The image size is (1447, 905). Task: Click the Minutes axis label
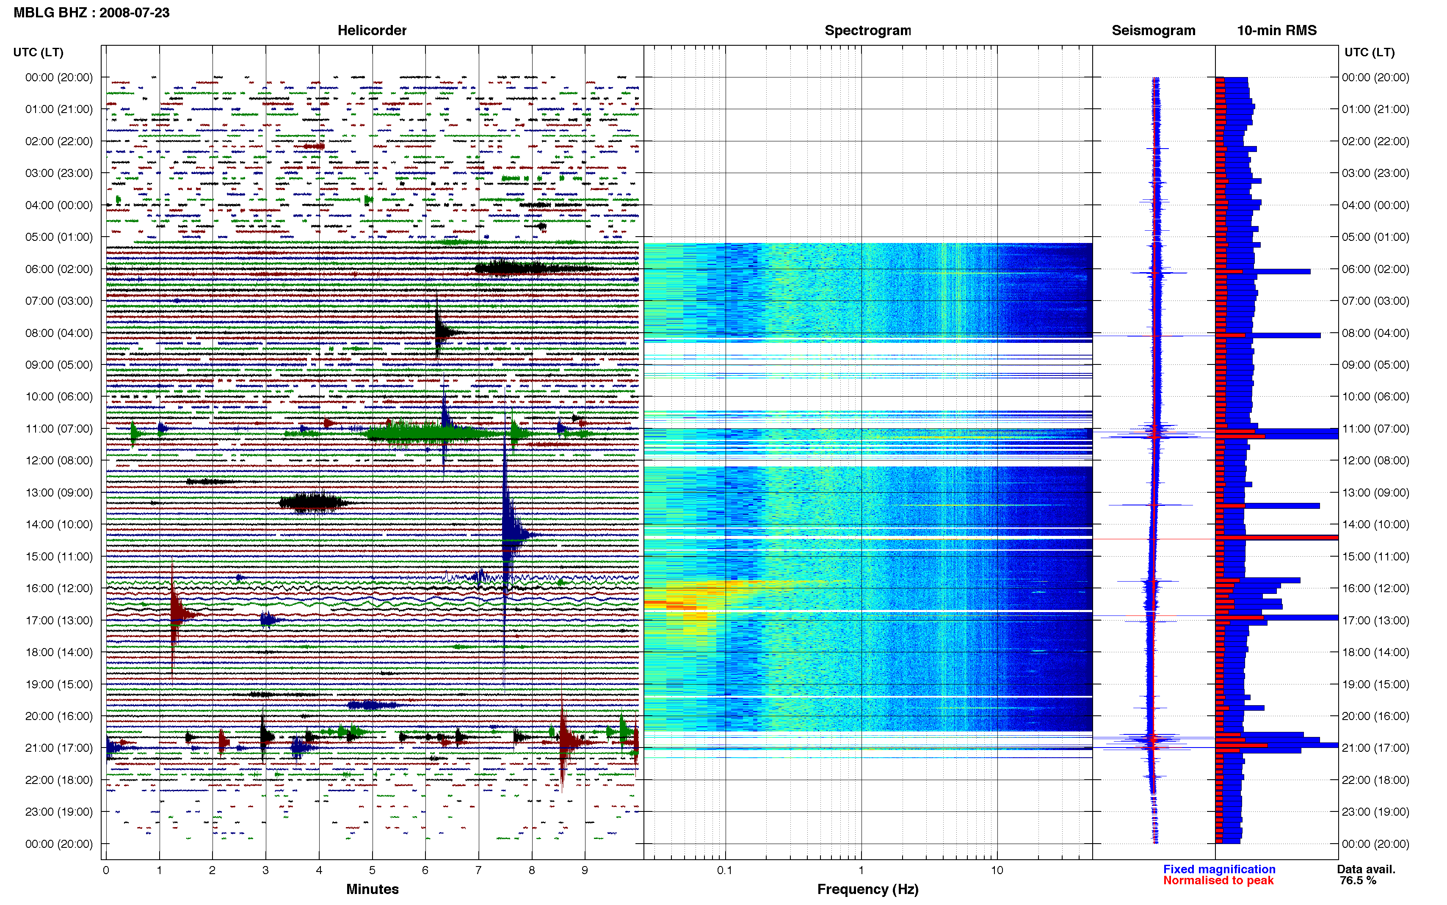pyautogui.click(x=372, y=889)
